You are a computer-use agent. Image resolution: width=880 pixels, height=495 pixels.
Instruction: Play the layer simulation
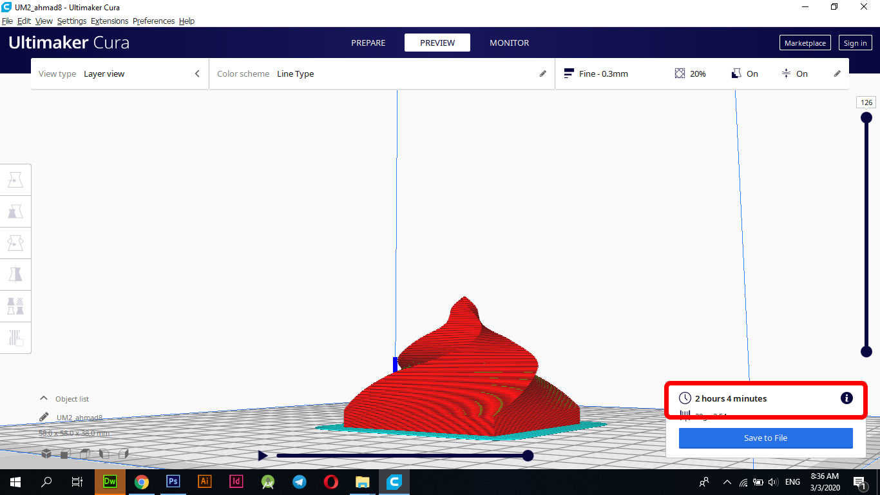(262, 456)
